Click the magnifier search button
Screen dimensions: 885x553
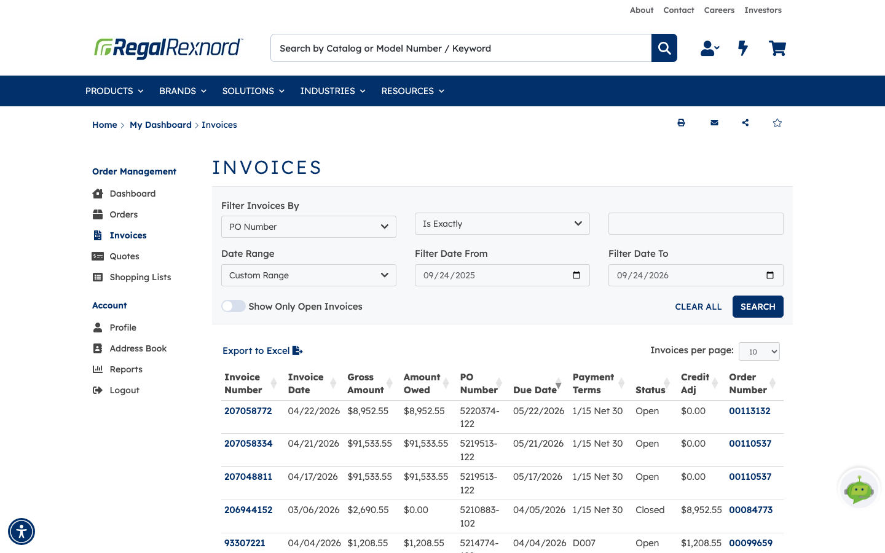pyautogui.click(x=664, y=48)
